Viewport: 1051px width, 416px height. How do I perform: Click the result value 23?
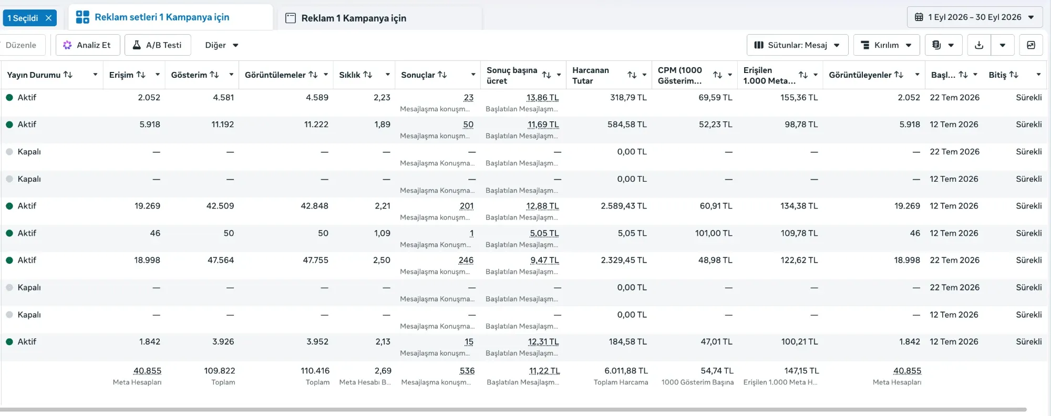pyautogui.click(x=469, y=98)
